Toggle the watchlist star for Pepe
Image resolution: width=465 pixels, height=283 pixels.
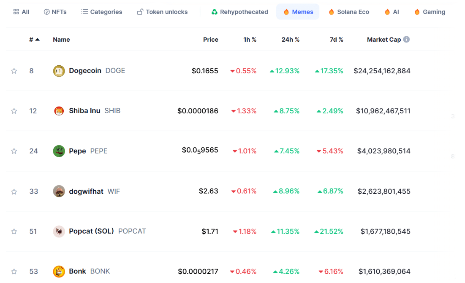pos(14,151)
